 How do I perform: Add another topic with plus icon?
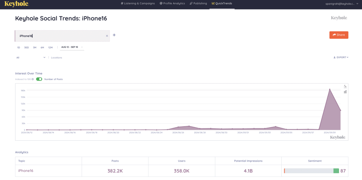(x=114, y=35)
